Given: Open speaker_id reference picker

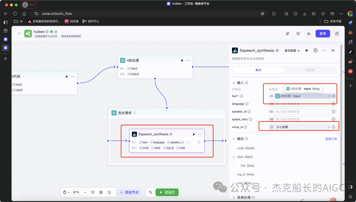Looking at the screenshot, I should [x=333, y=112].
